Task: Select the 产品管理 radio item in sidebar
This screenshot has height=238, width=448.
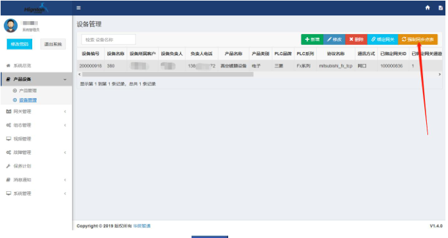Action: (x=25, y=90)
